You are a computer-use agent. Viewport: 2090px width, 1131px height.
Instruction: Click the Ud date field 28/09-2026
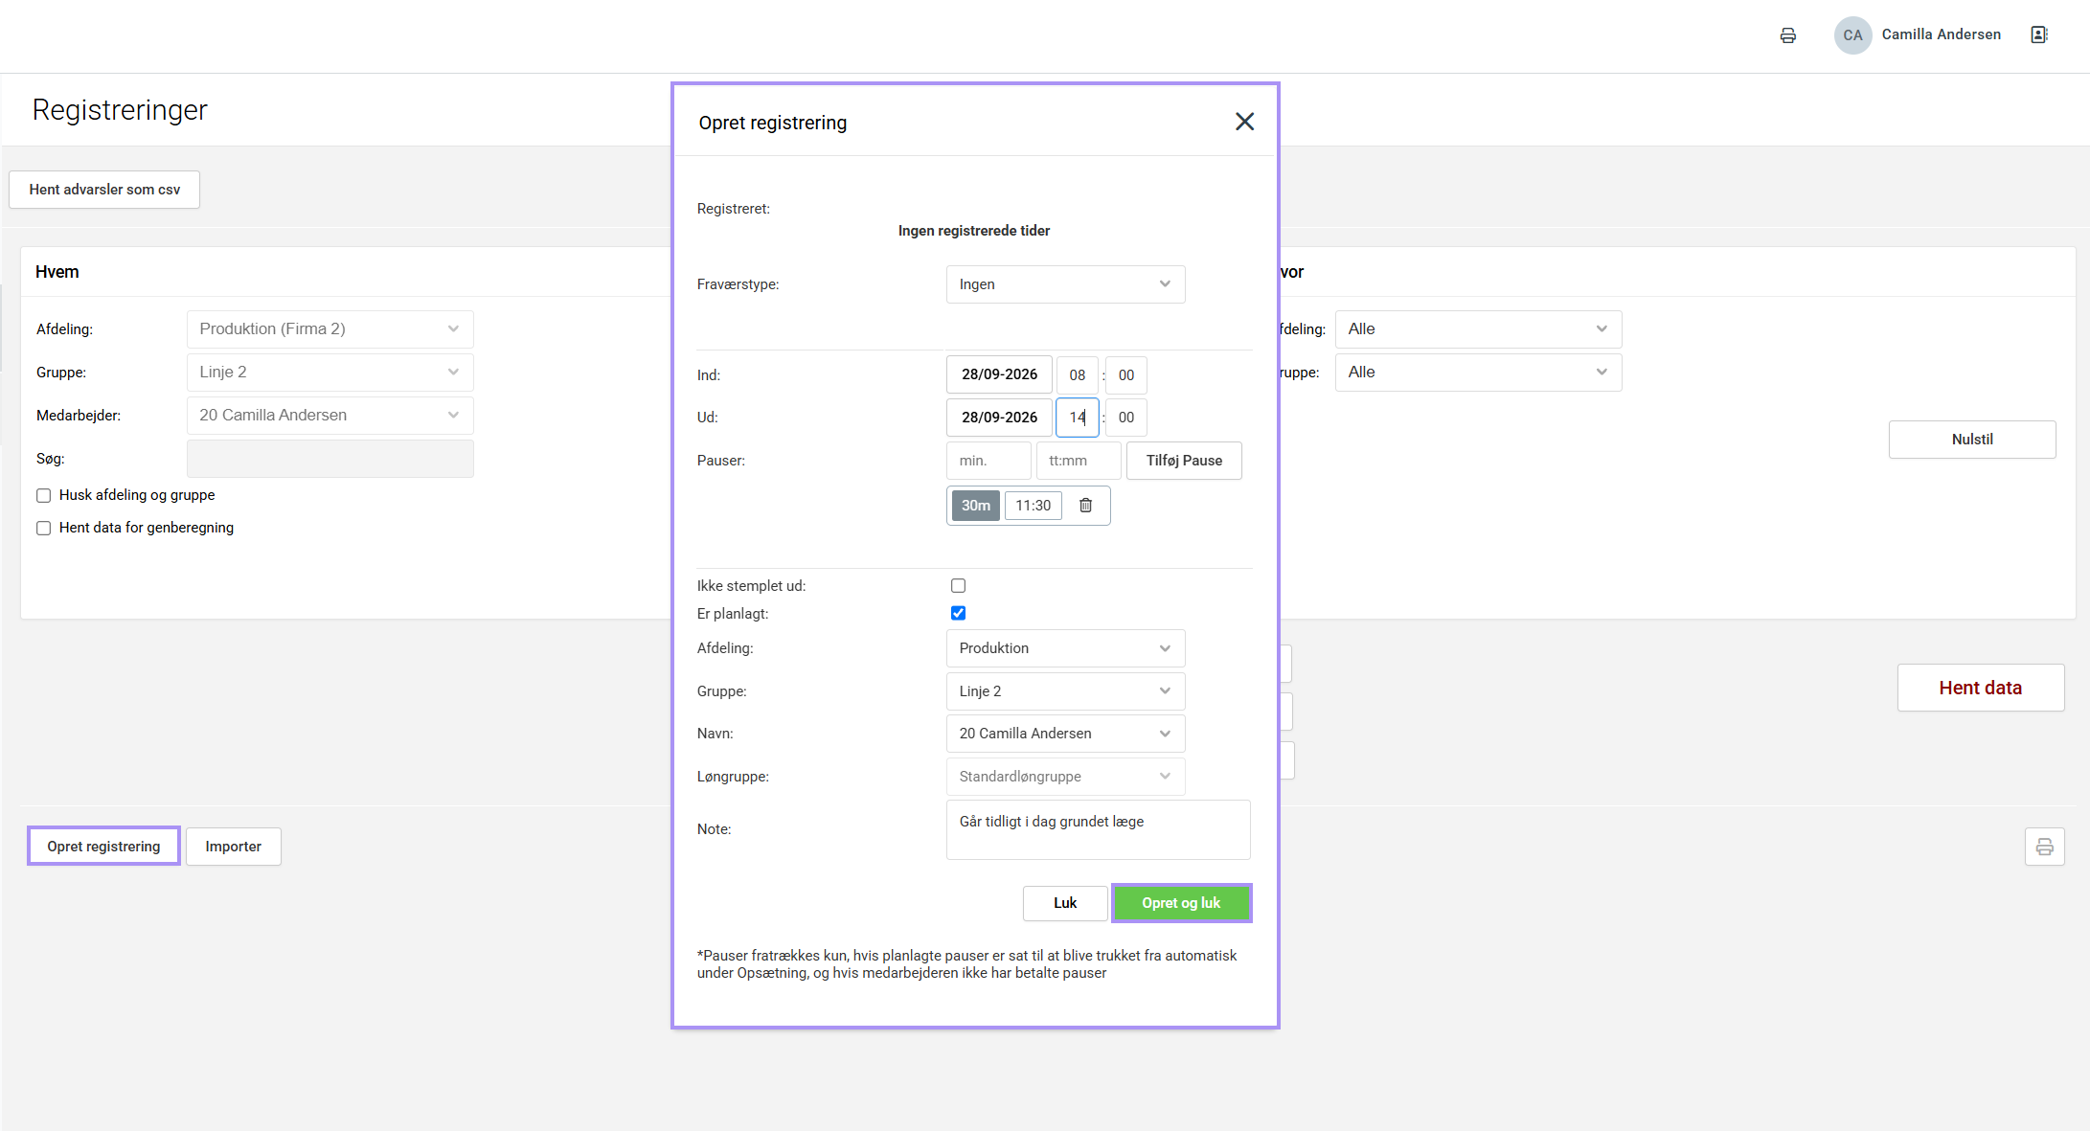click(999, 418)
